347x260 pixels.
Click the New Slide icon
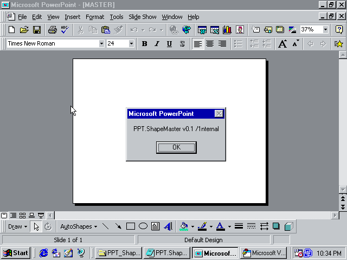(255, 30)
